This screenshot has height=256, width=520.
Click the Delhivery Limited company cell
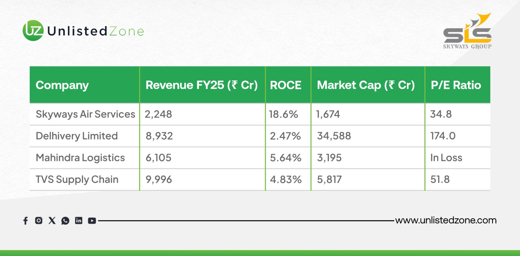coord(77,136)
